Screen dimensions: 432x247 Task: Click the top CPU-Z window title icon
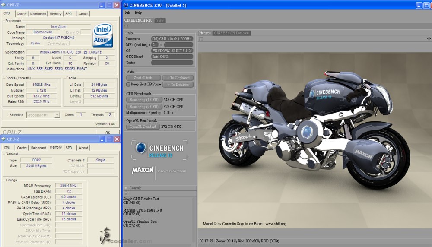tap(3, 5)
